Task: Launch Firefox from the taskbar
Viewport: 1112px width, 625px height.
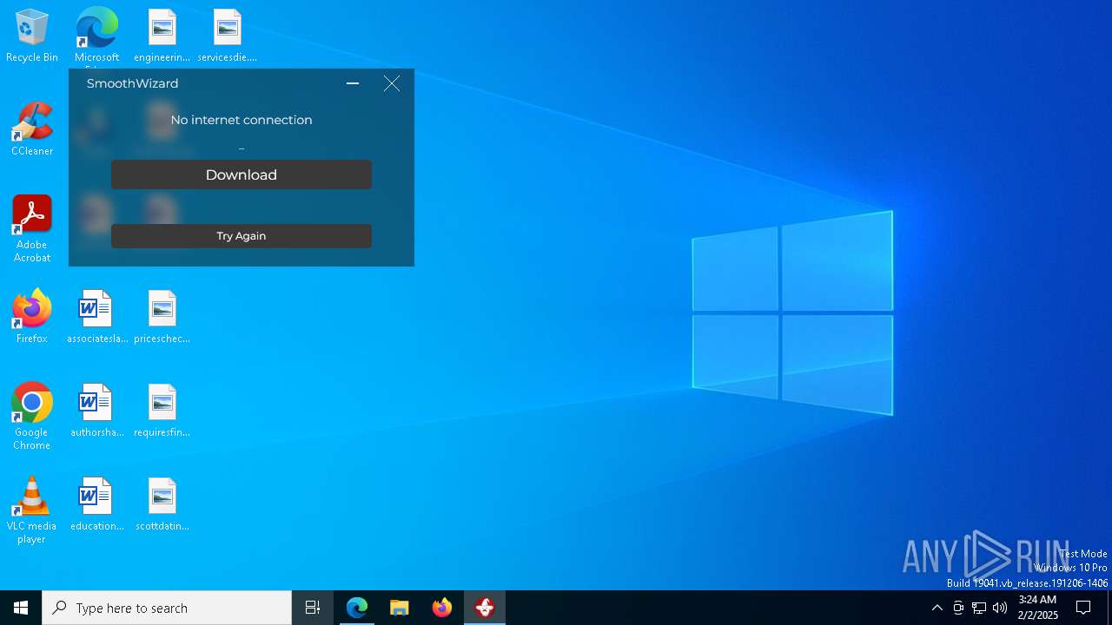Action: tap(442, 608)
